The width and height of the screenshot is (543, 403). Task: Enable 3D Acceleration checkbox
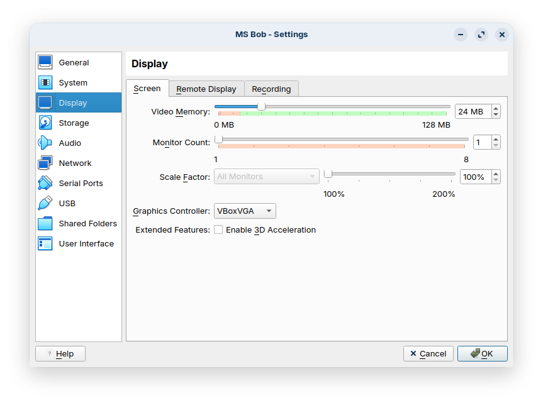[218, 230]
